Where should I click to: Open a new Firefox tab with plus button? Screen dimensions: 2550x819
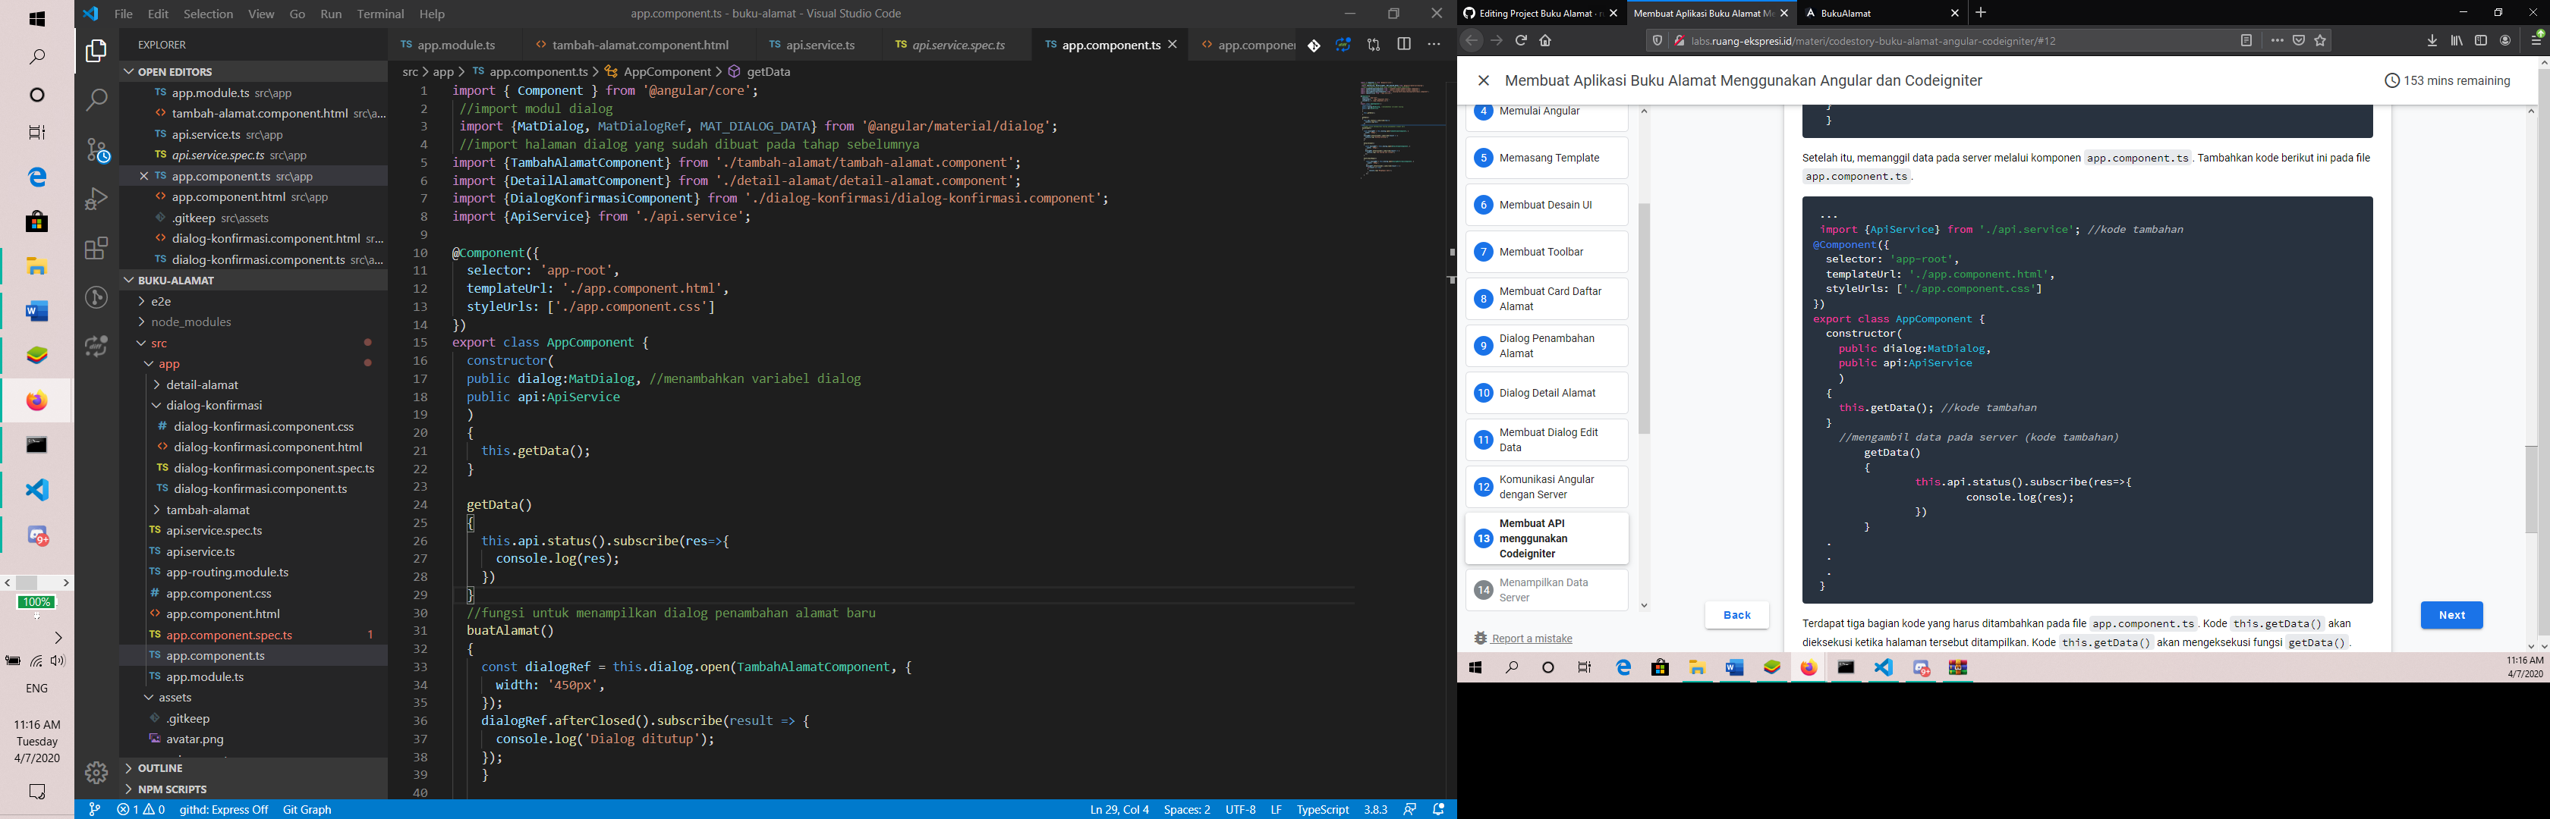(1981, 13)
